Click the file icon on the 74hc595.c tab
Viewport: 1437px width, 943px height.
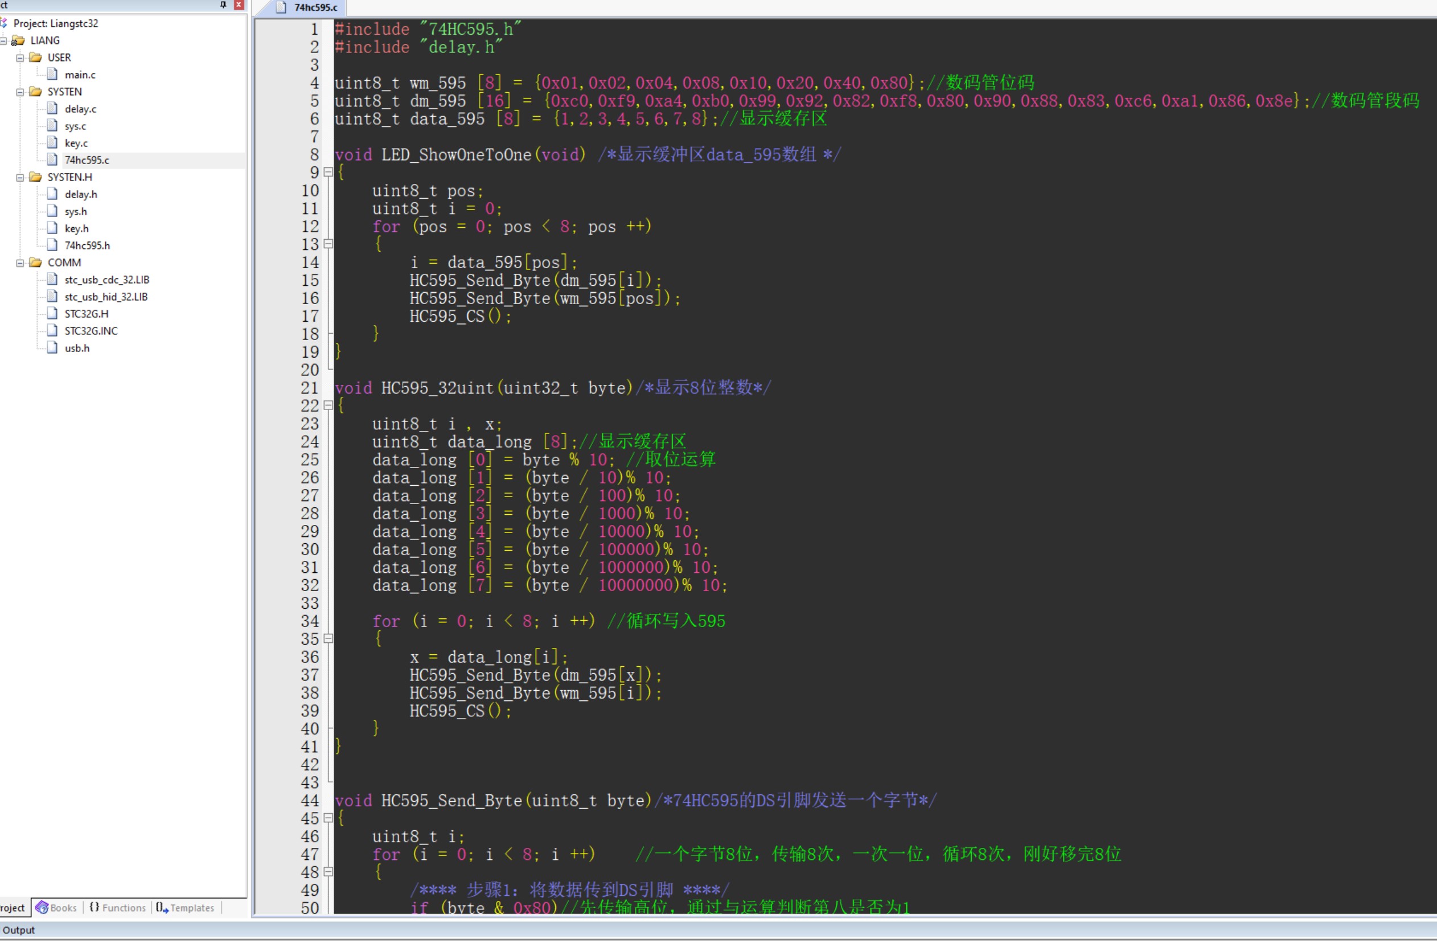click(x=281, y=7)
